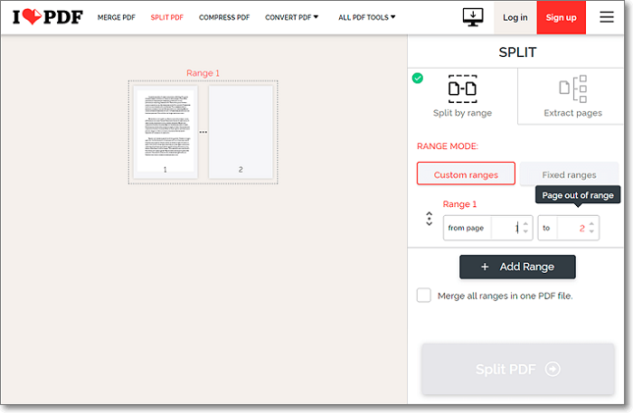633x413 pixels.
Task: Open the hamburger menu icon
Action: (607, 17)
